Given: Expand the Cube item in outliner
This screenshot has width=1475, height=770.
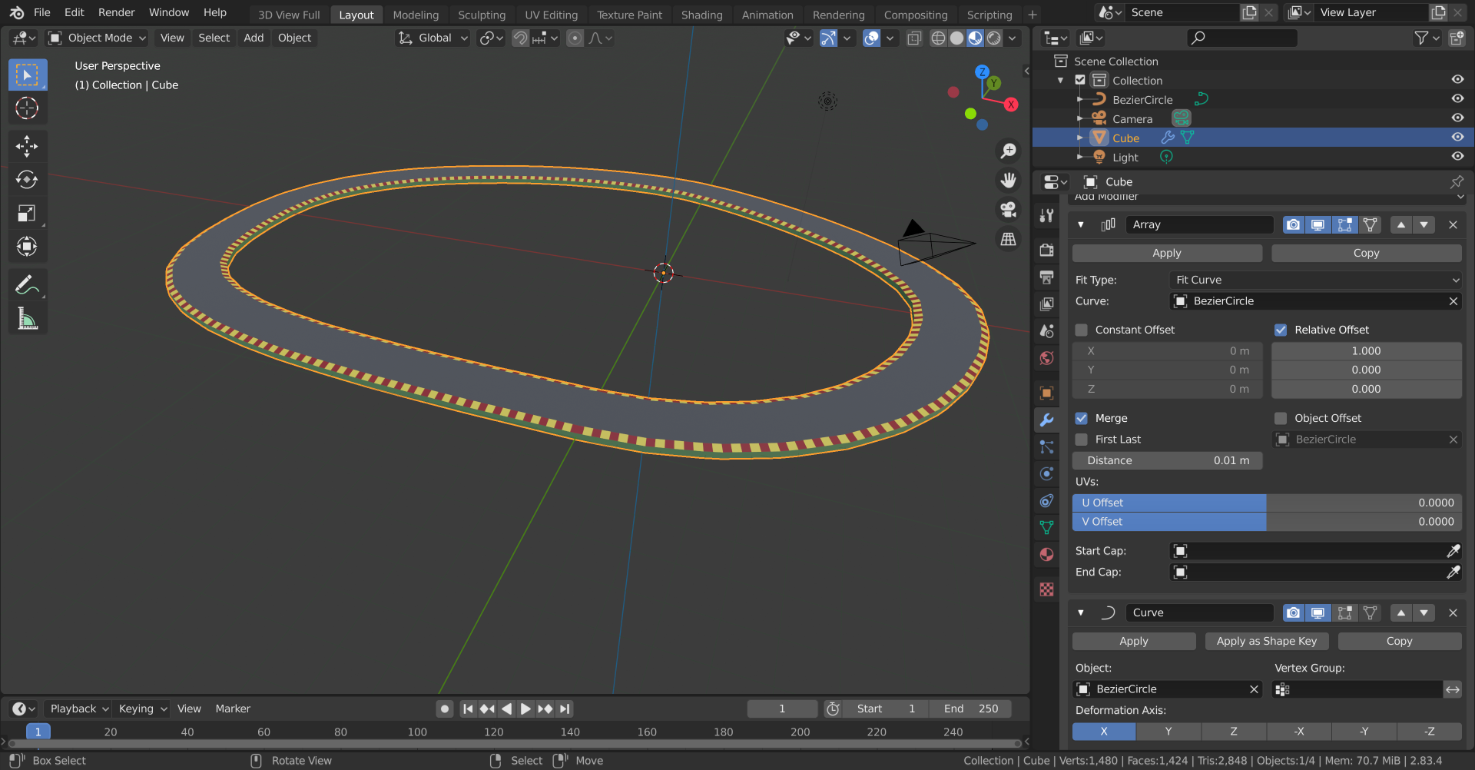Looking at the screenshot, I should pyautogui.click(x=1079, y=138).
